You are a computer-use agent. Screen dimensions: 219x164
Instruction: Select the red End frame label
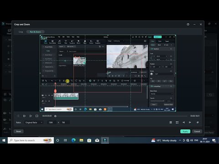[x=77, y=57]
